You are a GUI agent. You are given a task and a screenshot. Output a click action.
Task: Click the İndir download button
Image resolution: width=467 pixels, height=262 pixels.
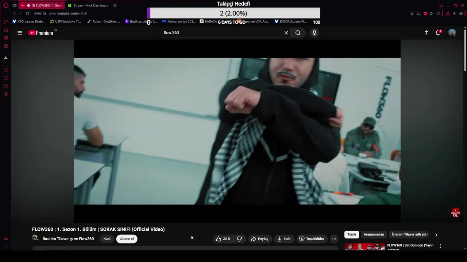click(284, 239)
